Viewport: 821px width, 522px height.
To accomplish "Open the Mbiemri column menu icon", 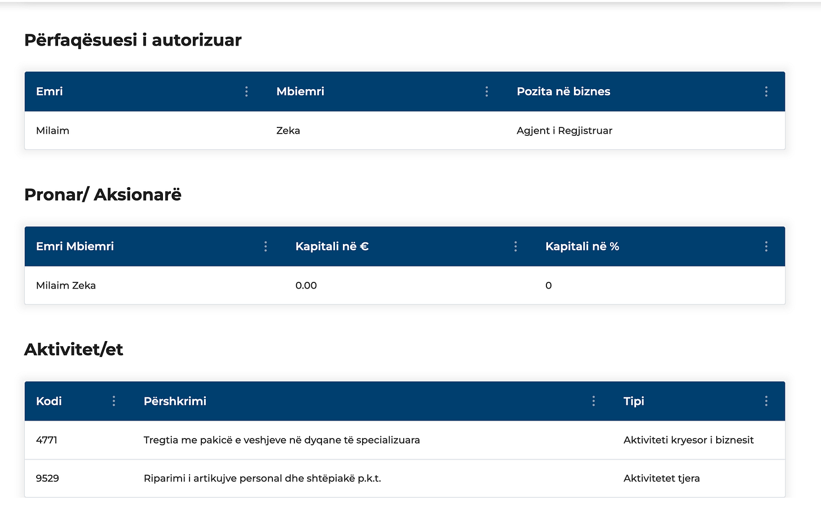I will [487, 91].
